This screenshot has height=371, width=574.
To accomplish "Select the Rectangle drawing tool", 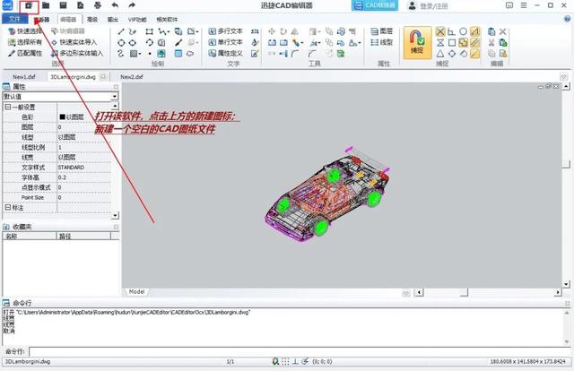I will pyautogui.click(x=149, y=32).
